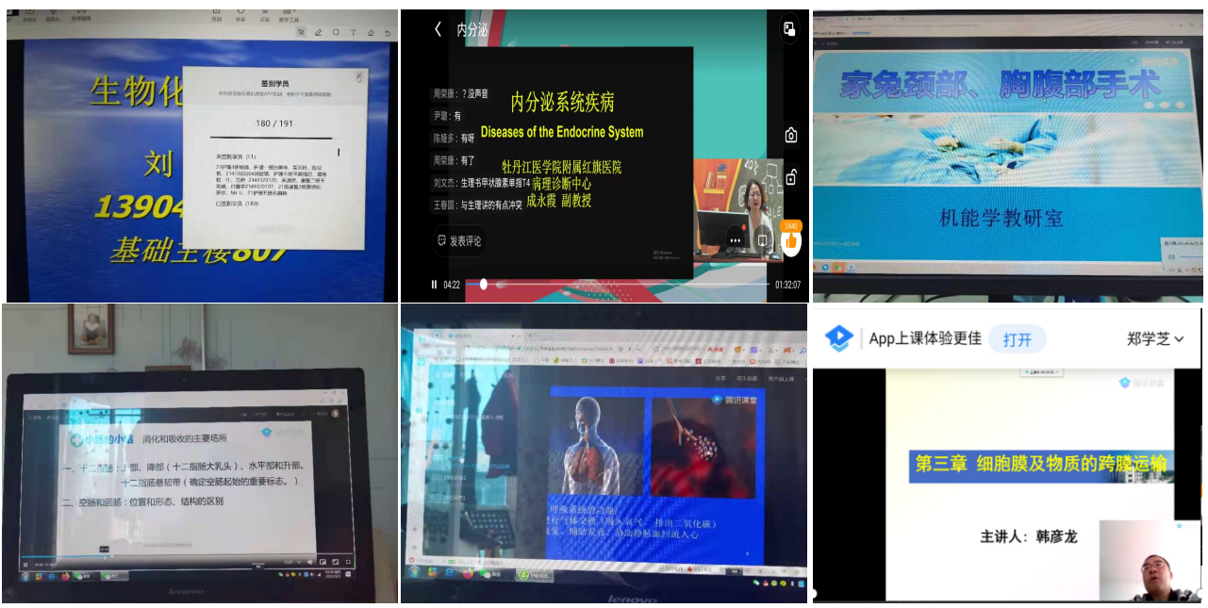Image resolution: width=1208 pixels, height=608 pixels.
Task: Choose the text annotation tool
Action: pyautogui.click(x=353, y=32)
